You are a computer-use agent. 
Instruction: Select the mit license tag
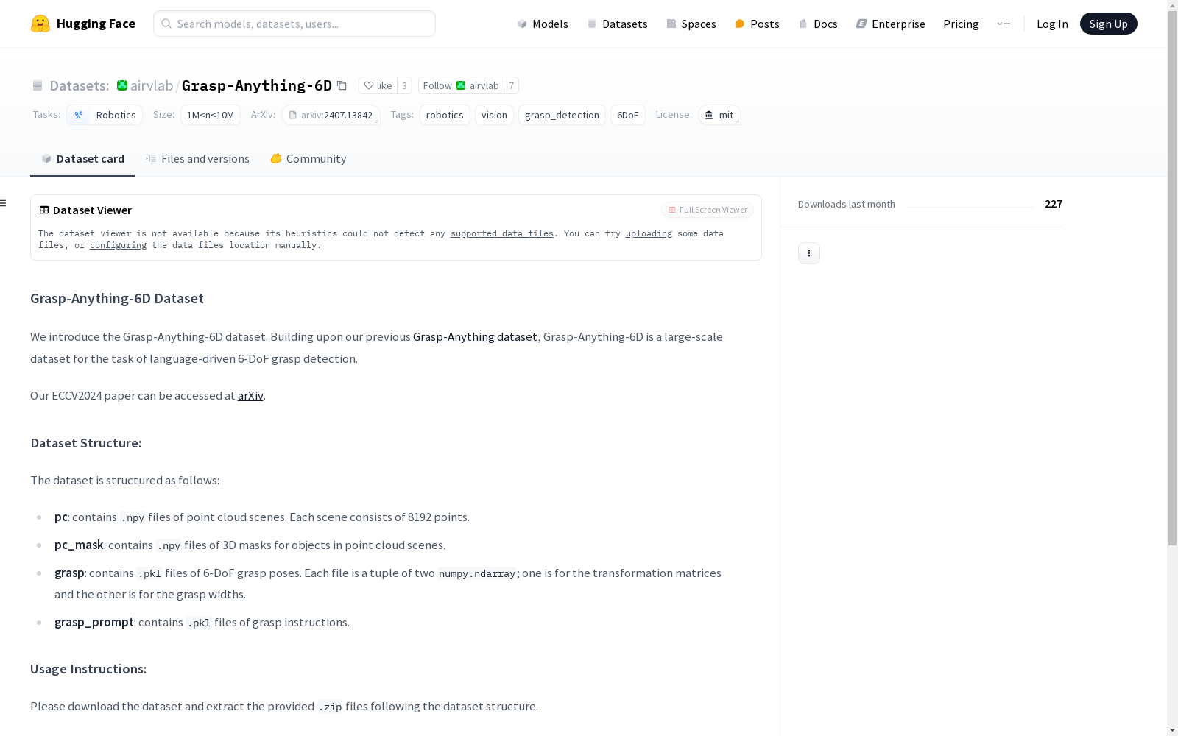coord(719,115)
